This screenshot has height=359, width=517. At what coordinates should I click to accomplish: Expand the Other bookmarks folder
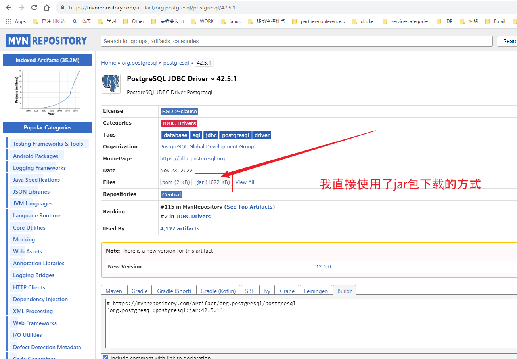pyautogui.click(x=138, y=21)
